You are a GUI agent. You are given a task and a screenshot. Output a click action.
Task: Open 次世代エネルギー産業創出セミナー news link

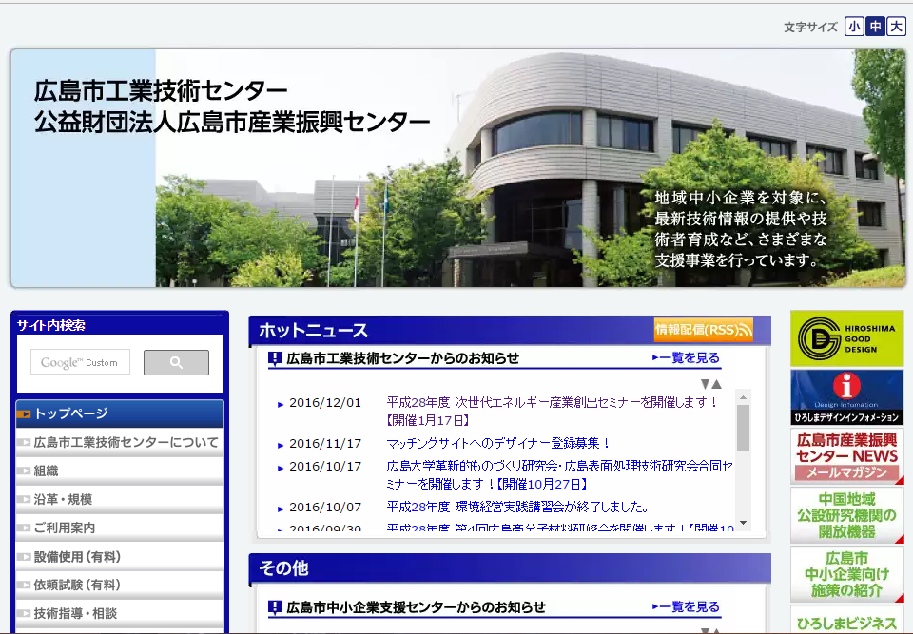point(552,411)
